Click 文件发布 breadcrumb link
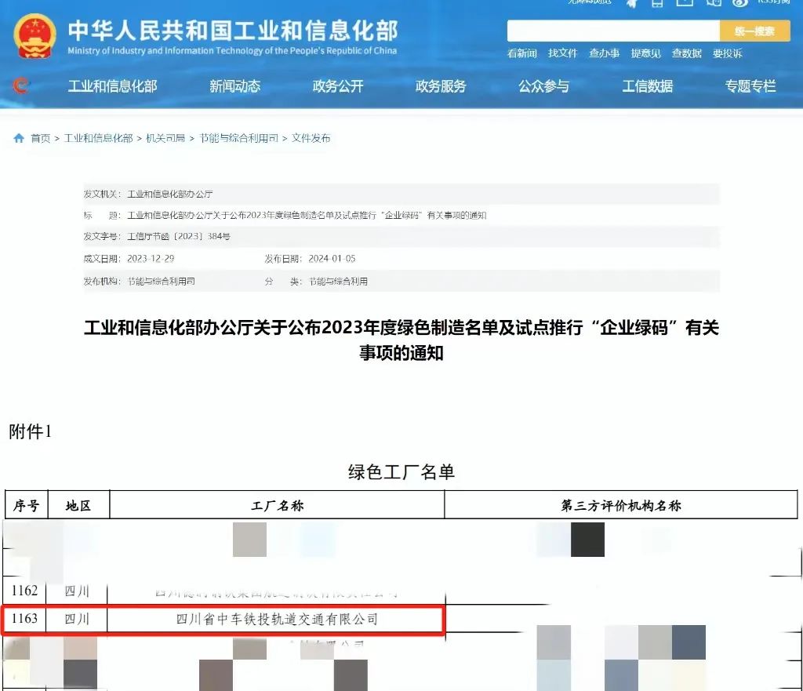 click(x=311, y=138)
